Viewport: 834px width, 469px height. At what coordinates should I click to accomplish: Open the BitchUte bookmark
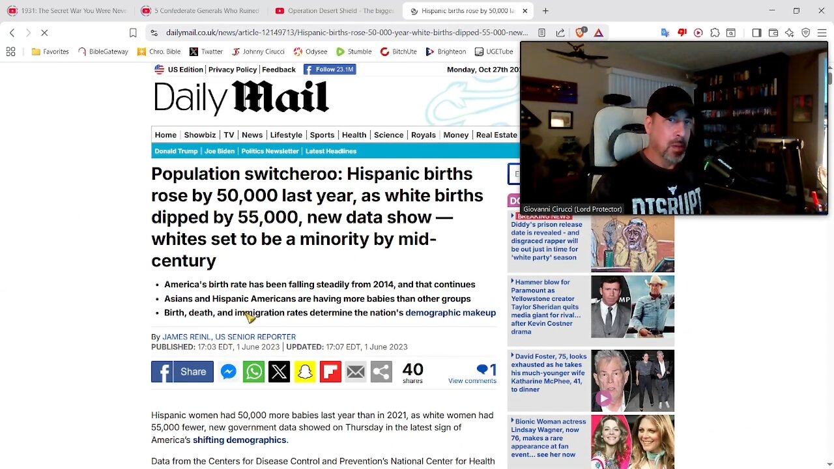click(399, 51)
